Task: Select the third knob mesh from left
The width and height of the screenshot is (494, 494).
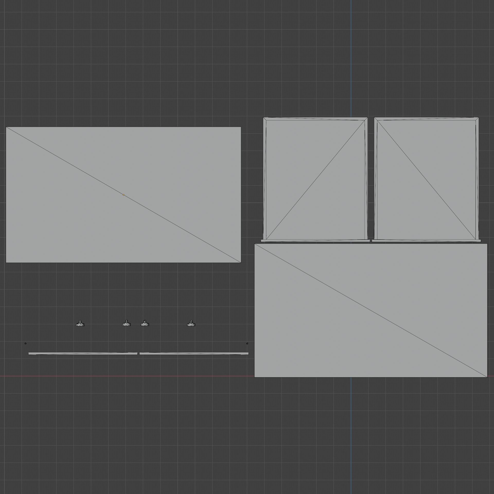Action: 145,324
